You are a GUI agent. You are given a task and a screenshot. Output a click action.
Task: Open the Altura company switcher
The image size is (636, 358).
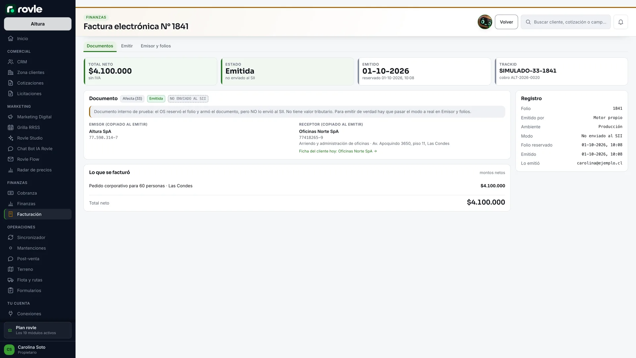pyautogui.click(x=38, y=24)
